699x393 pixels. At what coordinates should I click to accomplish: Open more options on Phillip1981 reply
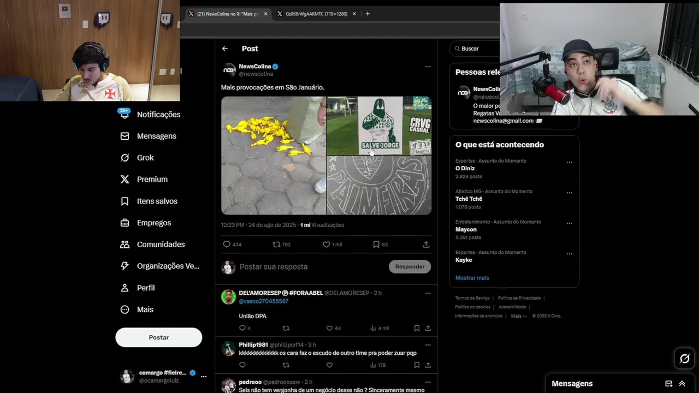[428, 345]
